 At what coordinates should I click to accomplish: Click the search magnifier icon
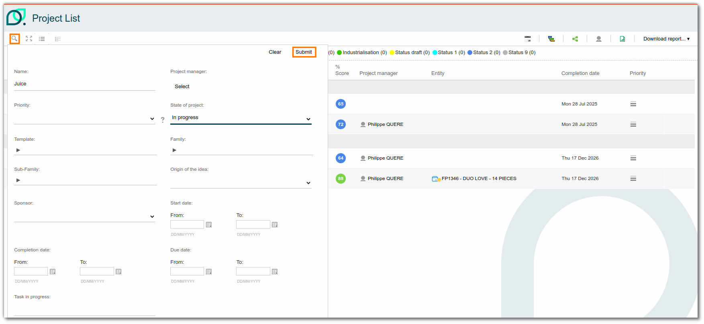click(14, 39)
